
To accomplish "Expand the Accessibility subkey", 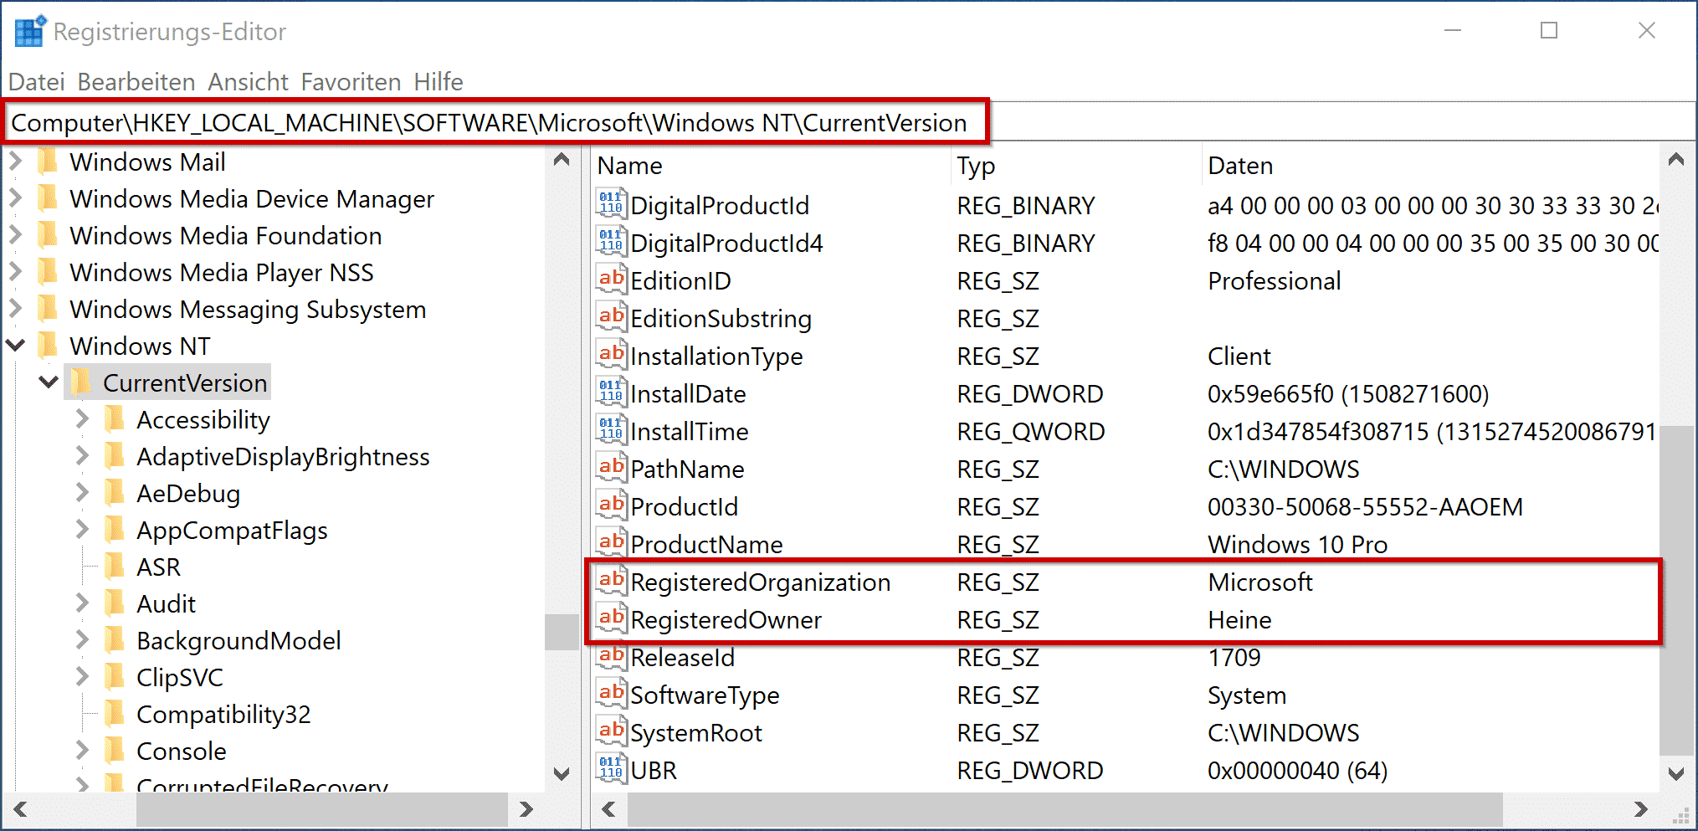I will [x=81, y=419].
